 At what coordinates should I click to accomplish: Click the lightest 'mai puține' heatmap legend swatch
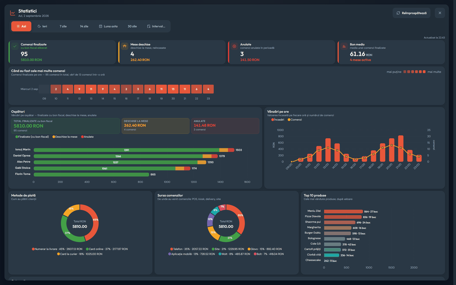tap(405, 72)
